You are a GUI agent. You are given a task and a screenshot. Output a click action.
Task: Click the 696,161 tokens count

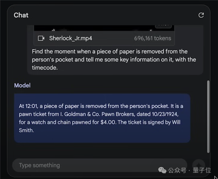153,38
